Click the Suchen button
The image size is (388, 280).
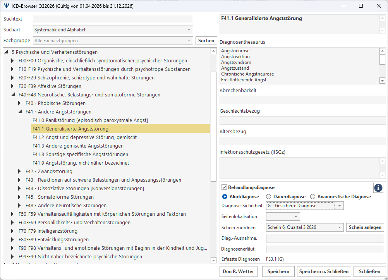click(206, 41)
